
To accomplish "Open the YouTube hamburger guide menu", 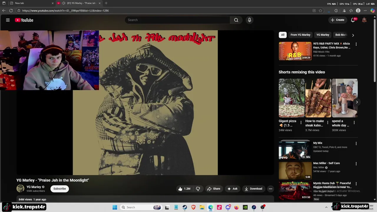I will (8, 20).
